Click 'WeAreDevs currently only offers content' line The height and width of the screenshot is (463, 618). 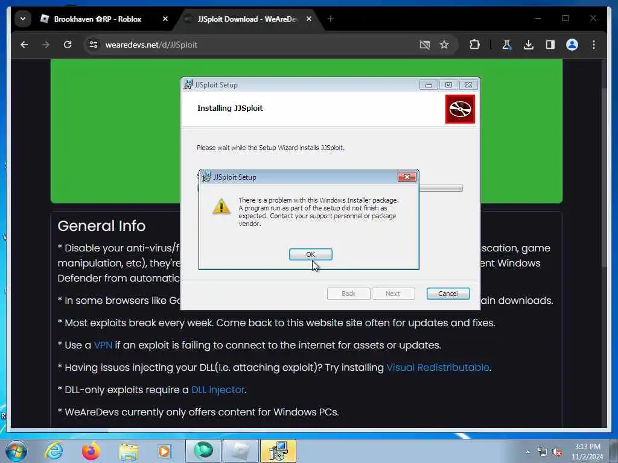(198, 412)
